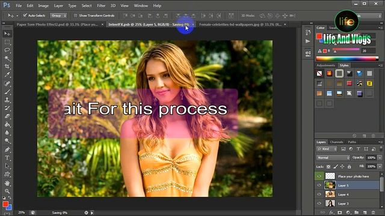385x216 pixels.
Task: Select the Dodge tool
Action: click(x=7, y=141)
